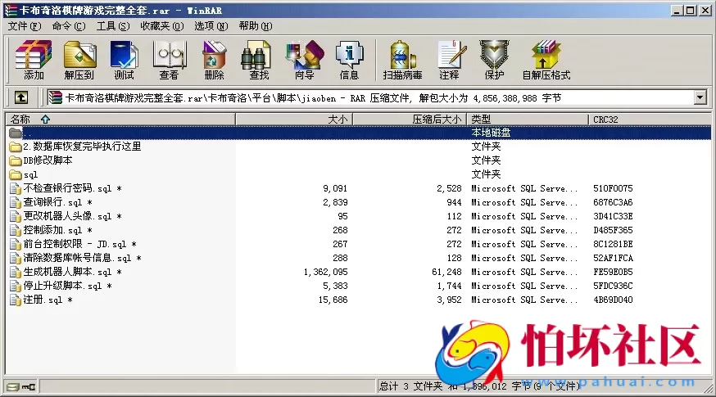The width and height of the screenshot is (716, 397).
Task: Click the Delete (删除) toolbar icon
Action: [214, 60]
